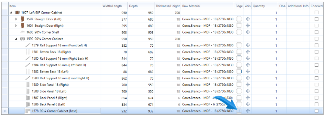
Task: Click vein icon for 1597 Straight Door (Left)
Action: click(248, 19)
